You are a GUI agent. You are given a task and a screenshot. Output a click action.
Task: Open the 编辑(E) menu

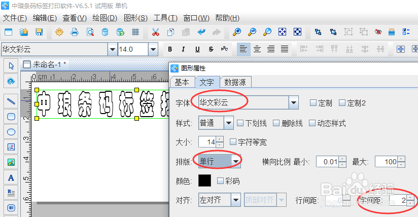[x=45, y=18]
